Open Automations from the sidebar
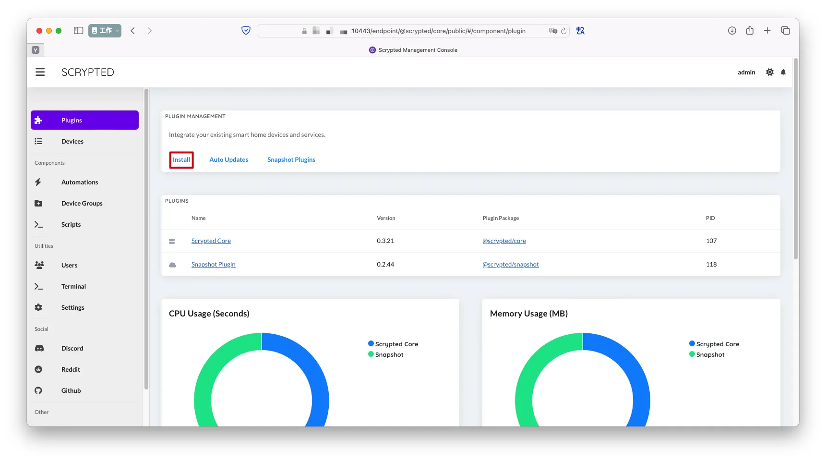Screen dimensions: 826x462 [x=80, y=182]
